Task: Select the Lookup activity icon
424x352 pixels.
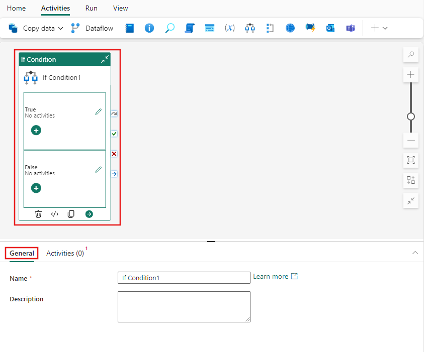Action: [x=169, y=28]
